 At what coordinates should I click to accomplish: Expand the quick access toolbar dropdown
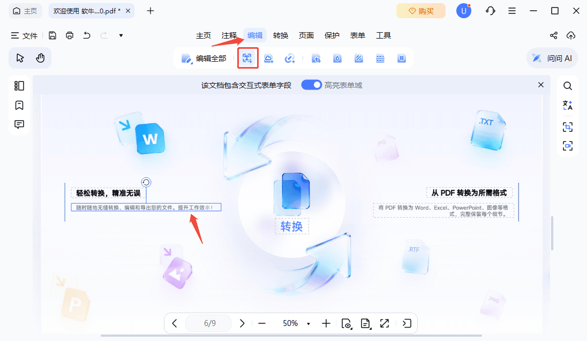121,35
